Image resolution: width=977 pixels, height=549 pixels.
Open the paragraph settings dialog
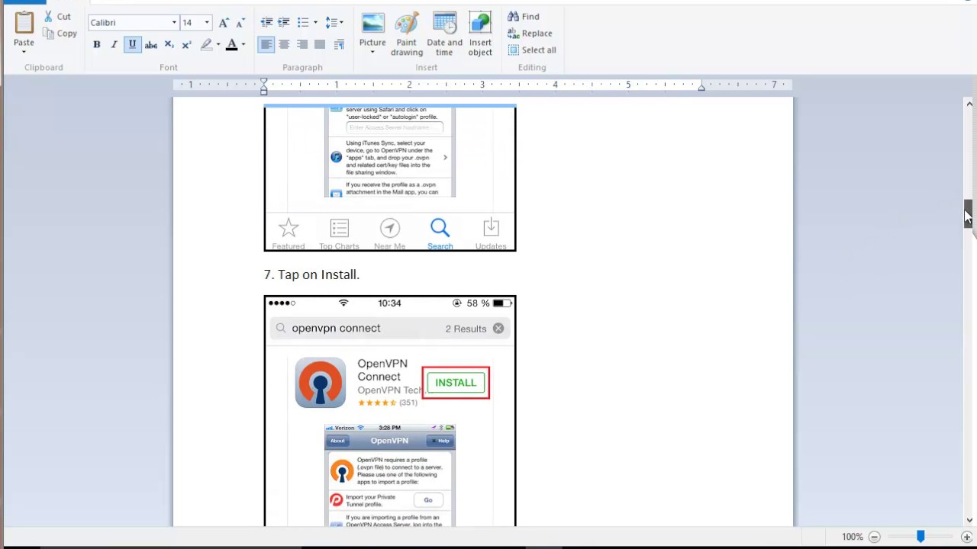click(339, 45)
